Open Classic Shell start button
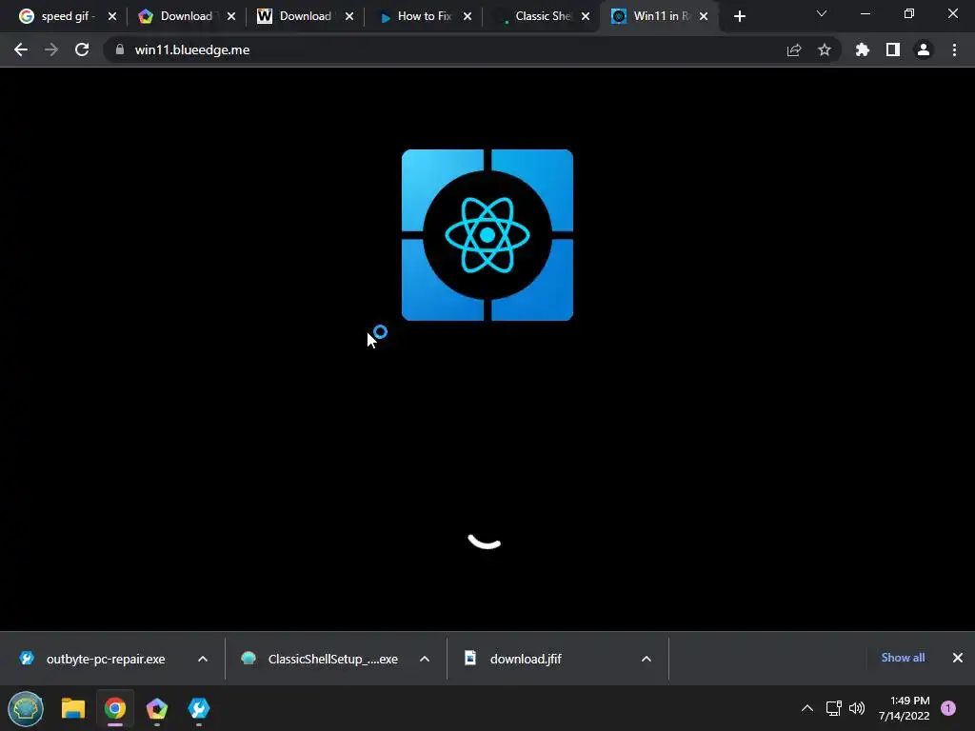 (x=26, y=708)
